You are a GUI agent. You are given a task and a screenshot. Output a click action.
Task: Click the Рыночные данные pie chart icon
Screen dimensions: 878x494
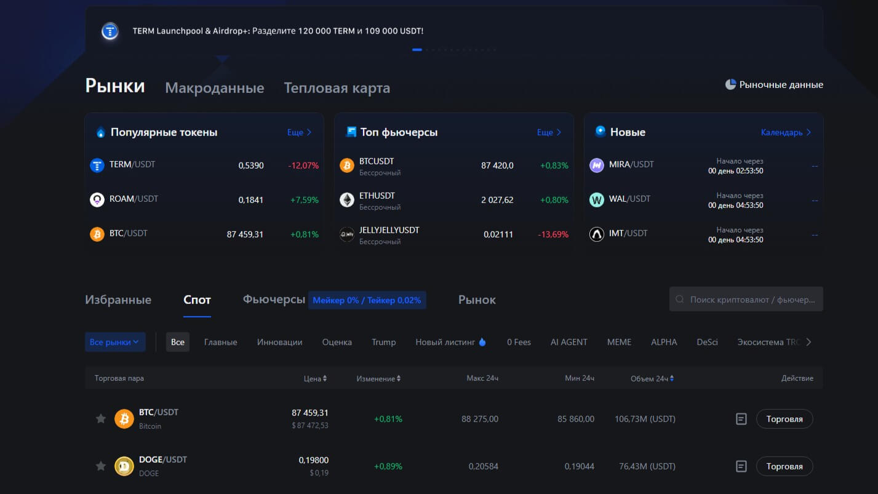click(x=730, y=85)
